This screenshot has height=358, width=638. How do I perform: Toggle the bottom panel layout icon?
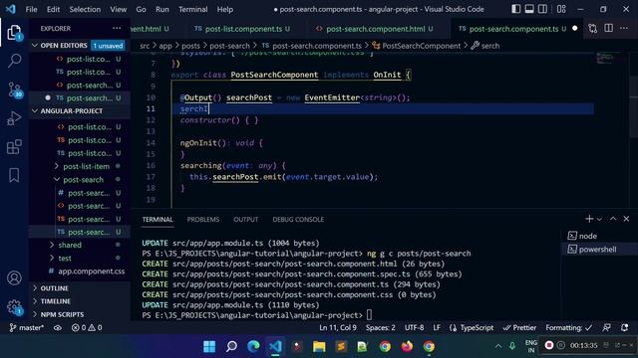tap(529, 9)
